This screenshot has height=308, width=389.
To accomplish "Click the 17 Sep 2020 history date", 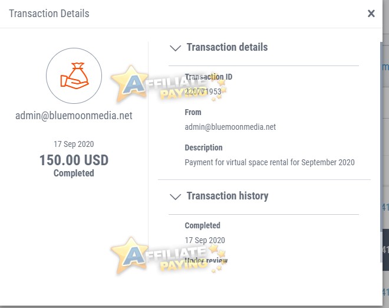I will point(205,240).
